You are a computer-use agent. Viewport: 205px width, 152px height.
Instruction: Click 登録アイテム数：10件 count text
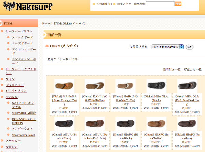pos(63,59)
